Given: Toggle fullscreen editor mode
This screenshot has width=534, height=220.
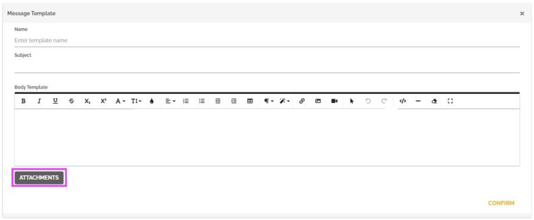Looking at the screenshot, I should click(450, 101).
